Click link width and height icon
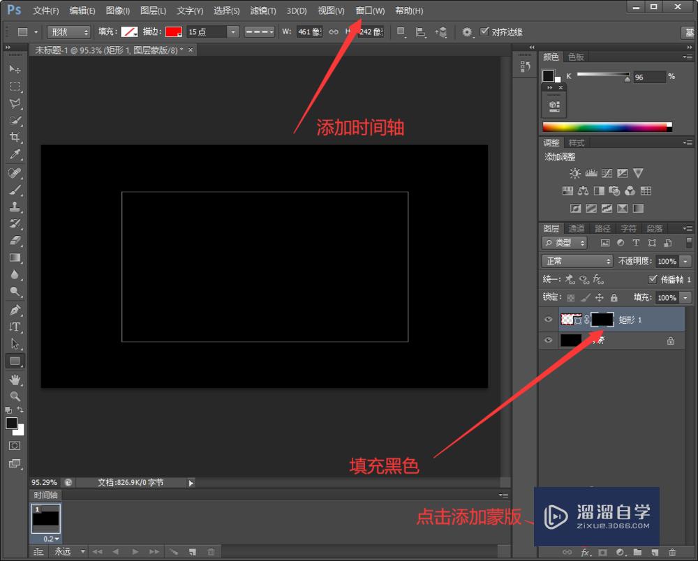The height and width of the screenshot is (561, 698). (334, 32)
